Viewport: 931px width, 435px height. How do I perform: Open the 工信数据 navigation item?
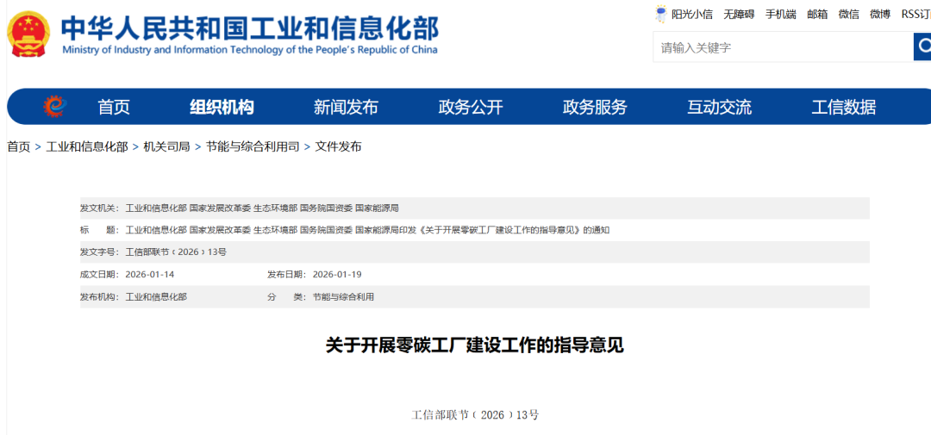tap(843, 107)
